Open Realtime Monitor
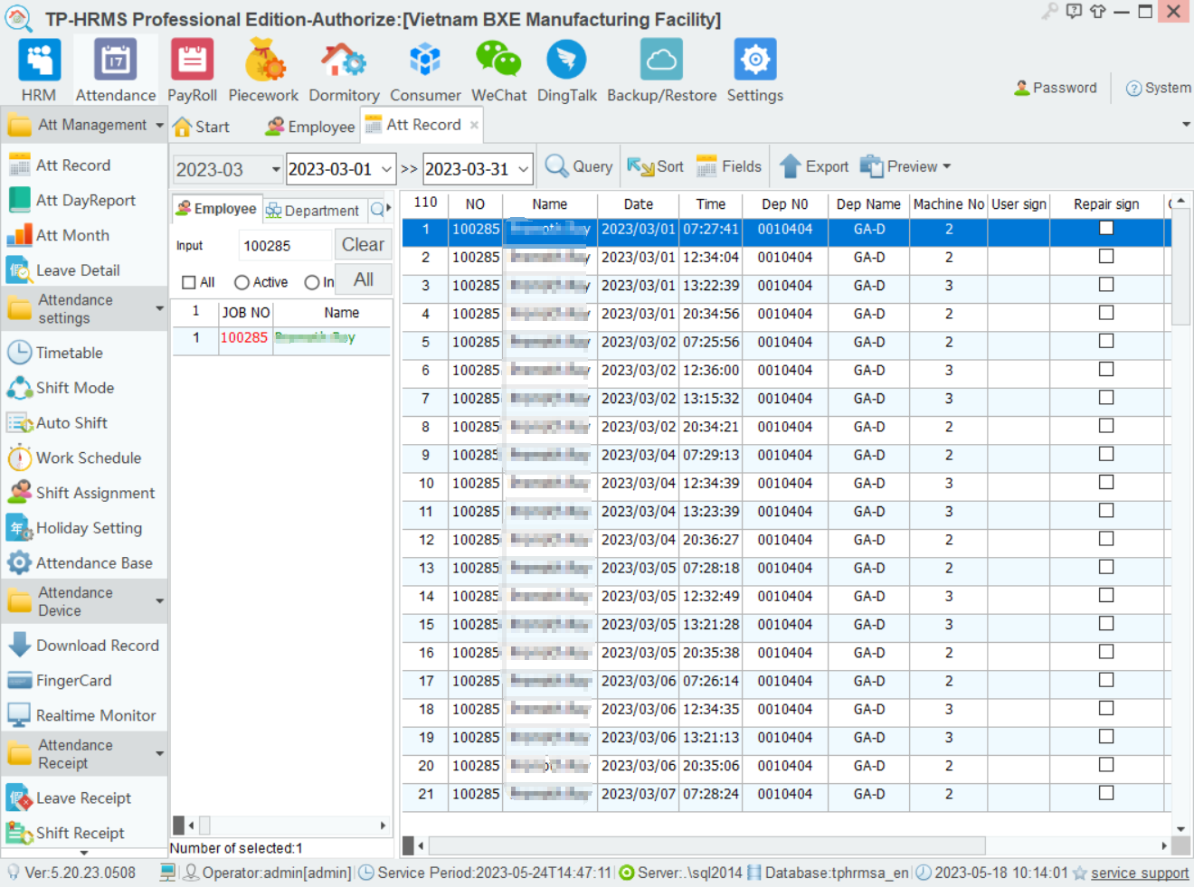This screenshot has width=1194, height=887. point(96,715)
